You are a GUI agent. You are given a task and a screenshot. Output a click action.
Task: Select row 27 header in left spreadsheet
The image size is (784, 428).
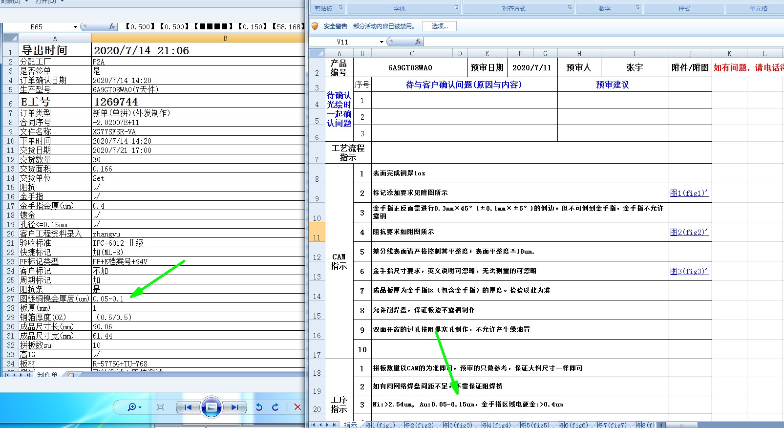[10, 299]
